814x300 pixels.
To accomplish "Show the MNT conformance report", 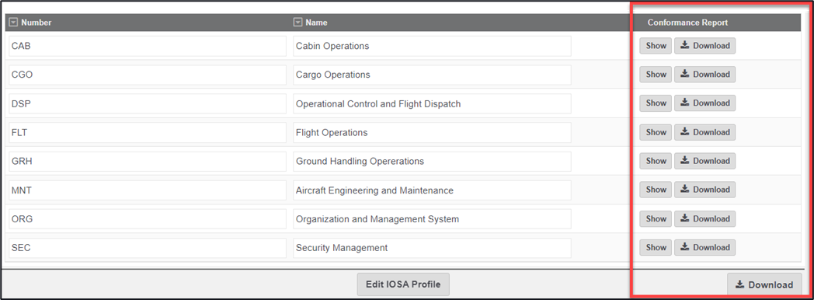I will coord(656,190).
